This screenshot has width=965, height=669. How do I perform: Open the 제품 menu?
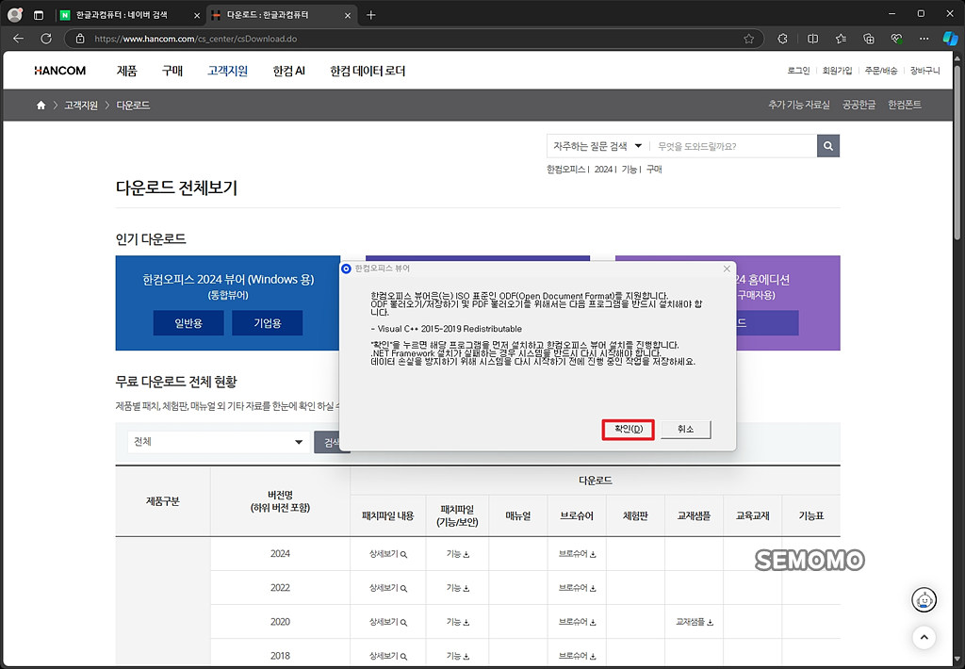coord(127,71)
